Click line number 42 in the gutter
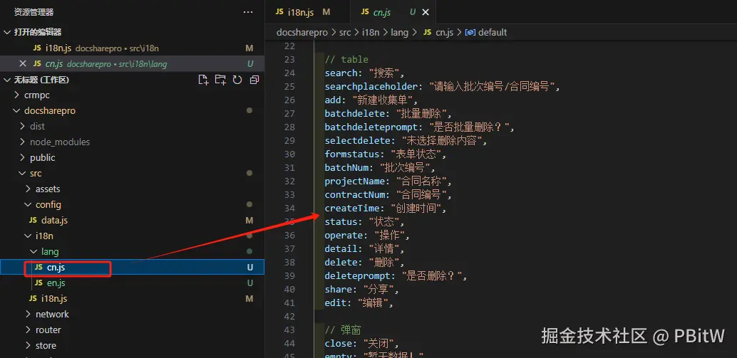Screen dimensions: 737x358 (290, 317)
